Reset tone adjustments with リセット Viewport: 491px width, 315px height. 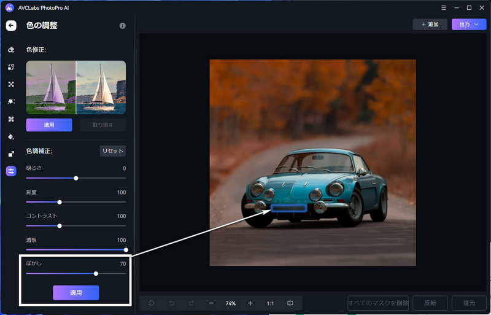(113, 151)
